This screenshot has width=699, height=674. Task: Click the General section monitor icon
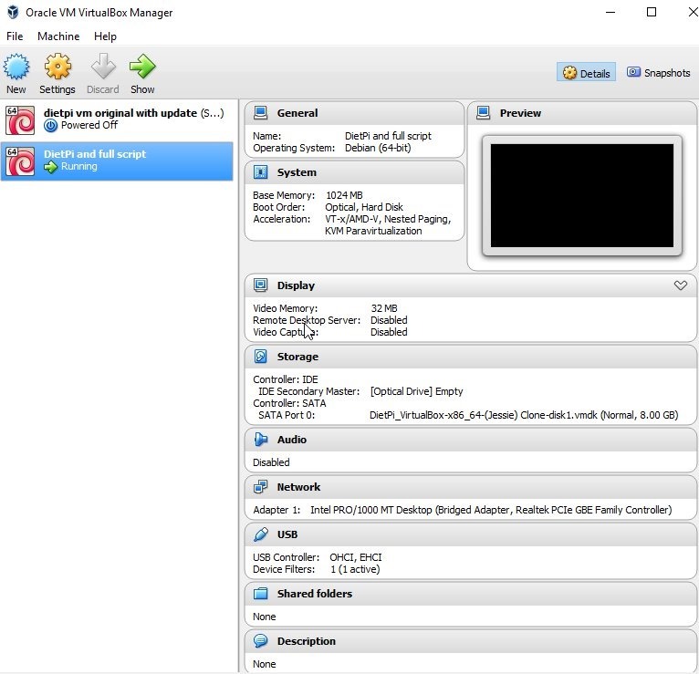[x=261, y=113]
